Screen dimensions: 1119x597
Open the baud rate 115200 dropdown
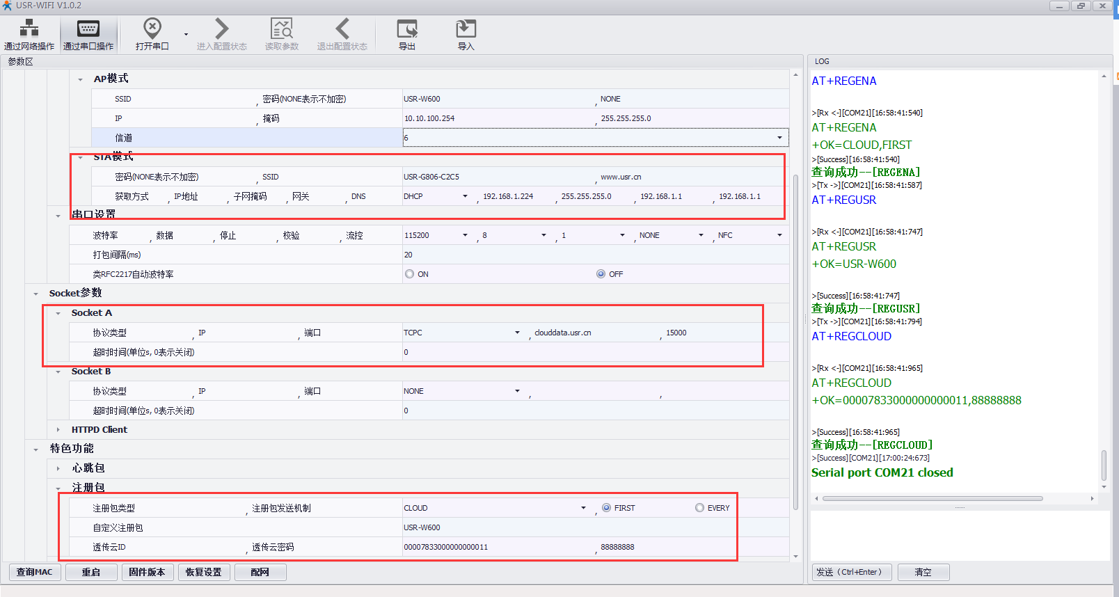tap(465, 235)
